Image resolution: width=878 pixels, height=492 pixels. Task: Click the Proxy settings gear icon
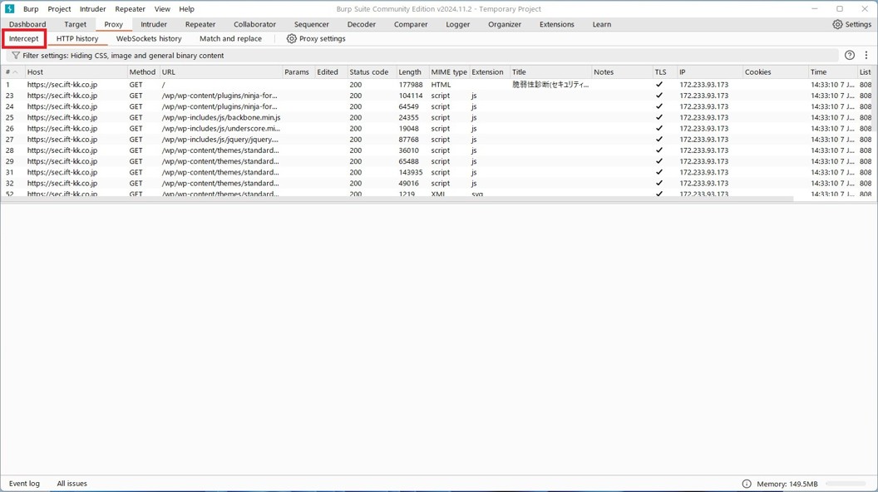[x=292, y=39]
